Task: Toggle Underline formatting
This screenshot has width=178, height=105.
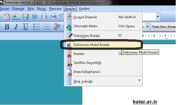Action: tap(25, 27)
